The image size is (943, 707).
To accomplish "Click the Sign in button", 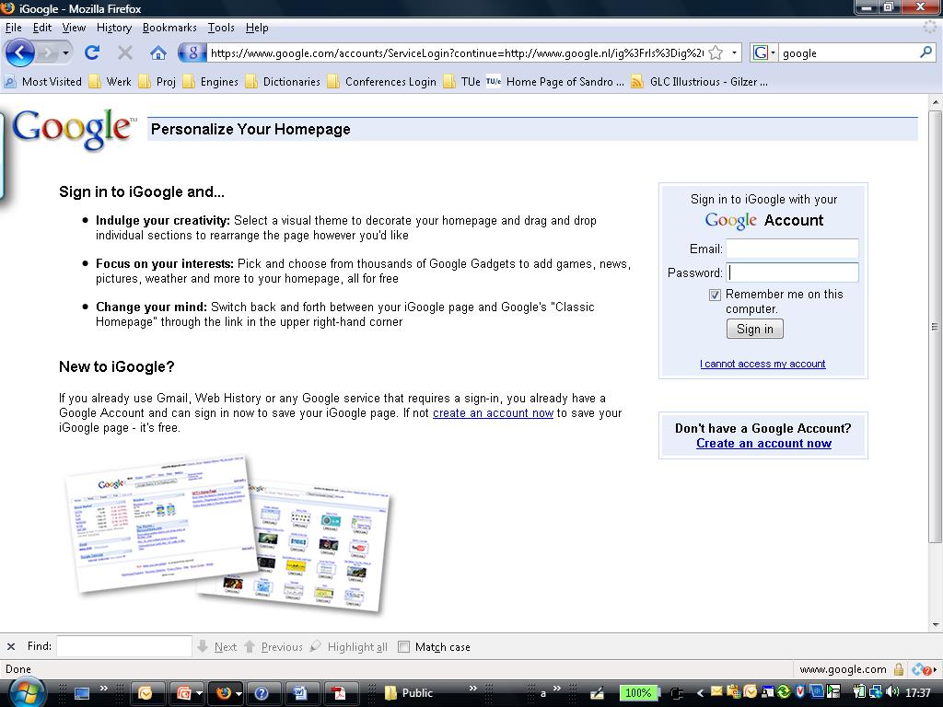I will click(755, 329).
